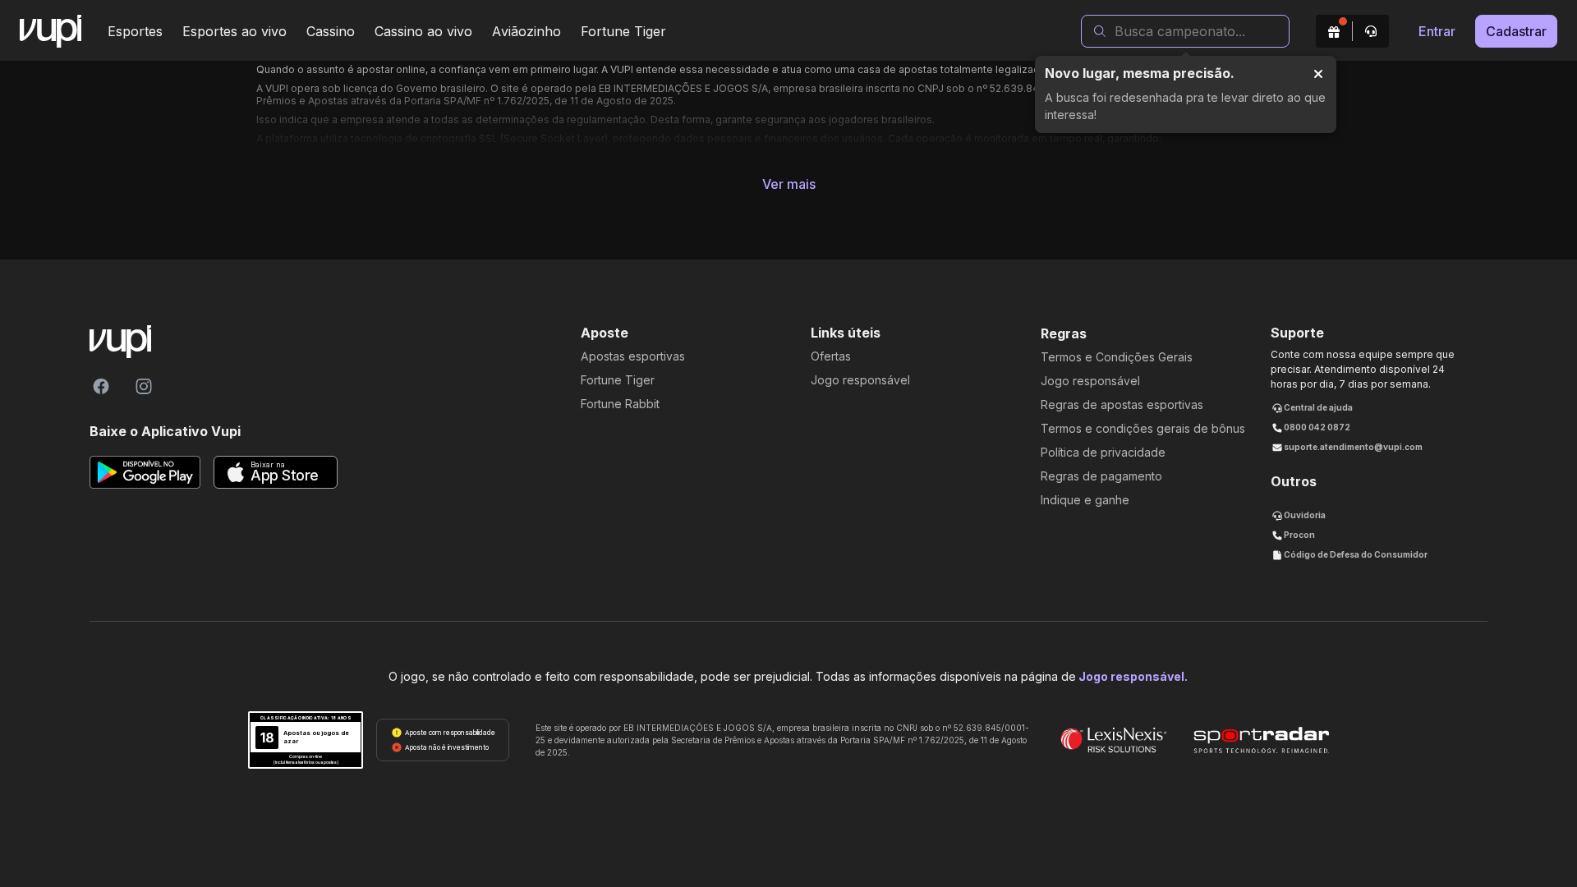Select Fortune Tiger in the top navigation
Screen dimensions: 1577x887
[x=623, y=31]
